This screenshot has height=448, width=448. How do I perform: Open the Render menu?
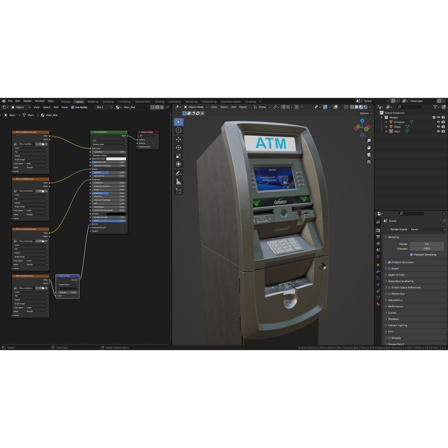(27, 101)
